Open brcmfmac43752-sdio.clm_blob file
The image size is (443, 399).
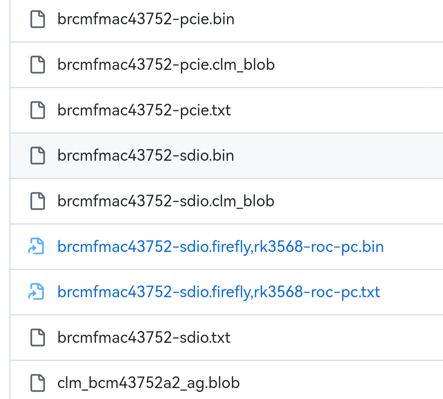tap(166, 201)
